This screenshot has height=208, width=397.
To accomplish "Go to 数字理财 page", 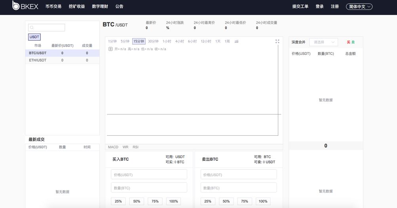I will click(x=100, y=6).
